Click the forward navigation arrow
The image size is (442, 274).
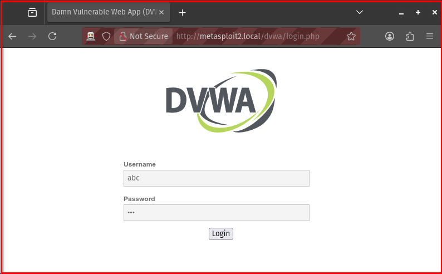coord(32,36)
